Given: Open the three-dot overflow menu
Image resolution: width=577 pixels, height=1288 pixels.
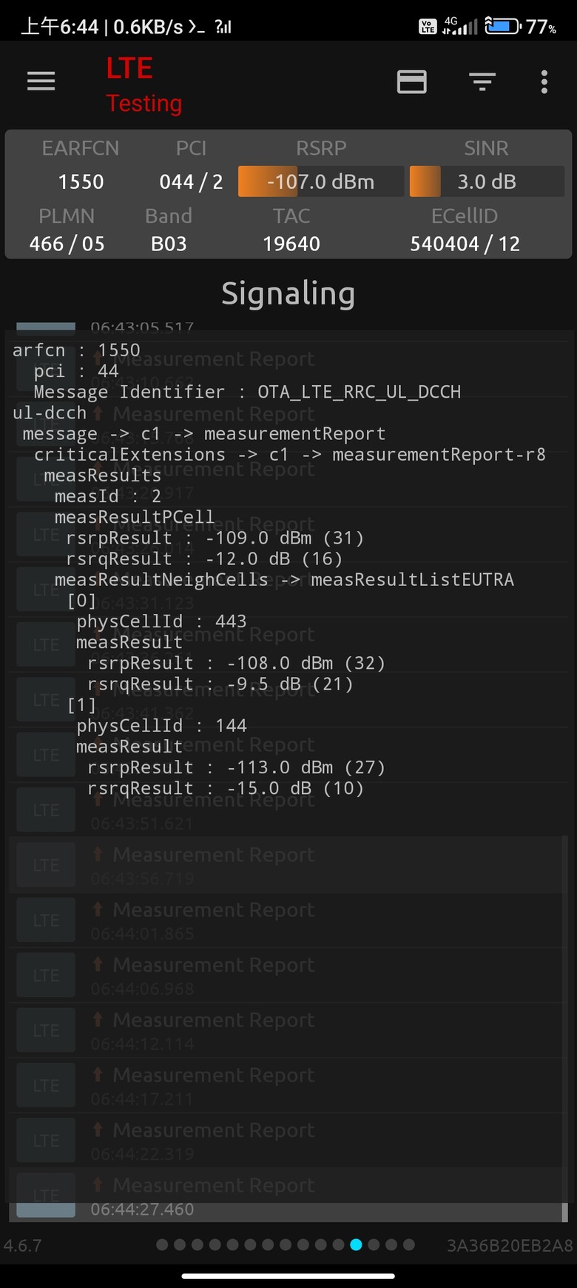Looking at the screenshot, I should pos(544,81).
